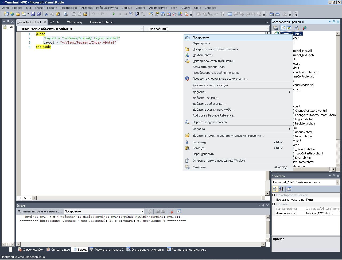342x260 pixels.
Task: Click the Output panel vertical scrollbar down arrow
Action: pos(267,240)
